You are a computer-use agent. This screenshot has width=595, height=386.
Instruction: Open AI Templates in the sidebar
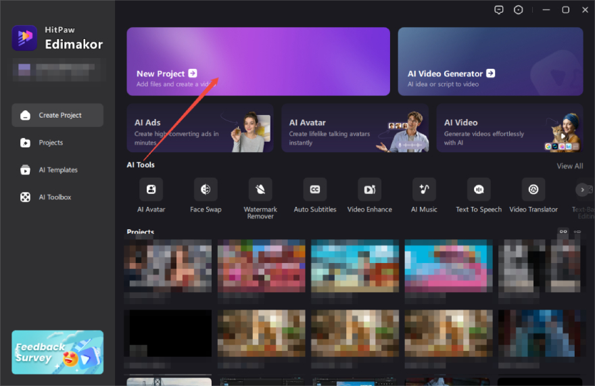tap(57, 170)
